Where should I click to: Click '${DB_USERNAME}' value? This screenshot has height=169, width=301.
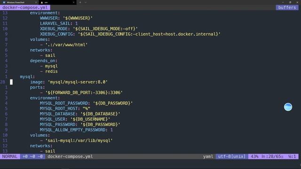(x=90, y=119)
